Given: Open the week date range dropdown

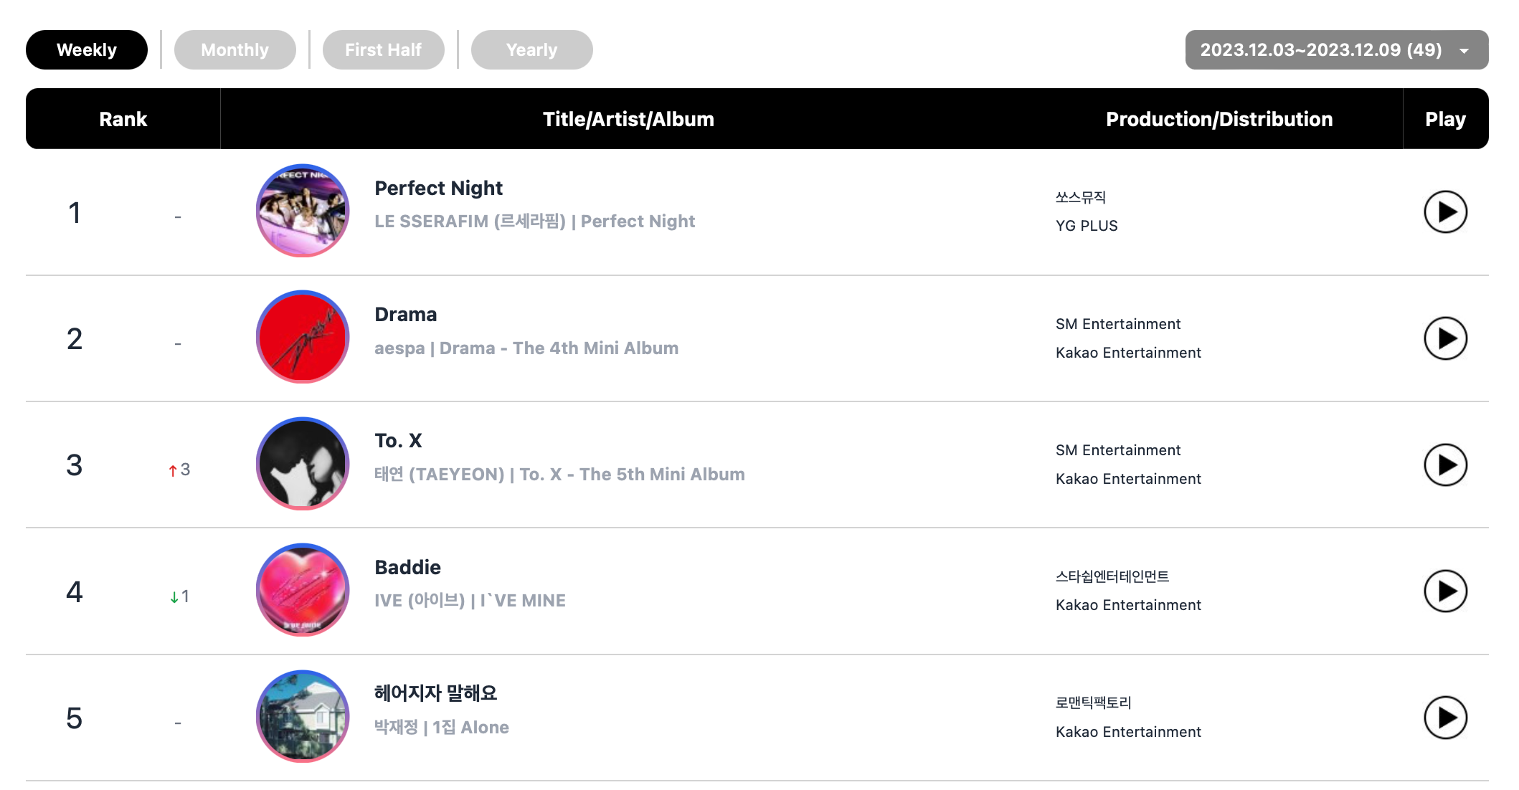Looking at the screenshot, I should point(1336,50).
